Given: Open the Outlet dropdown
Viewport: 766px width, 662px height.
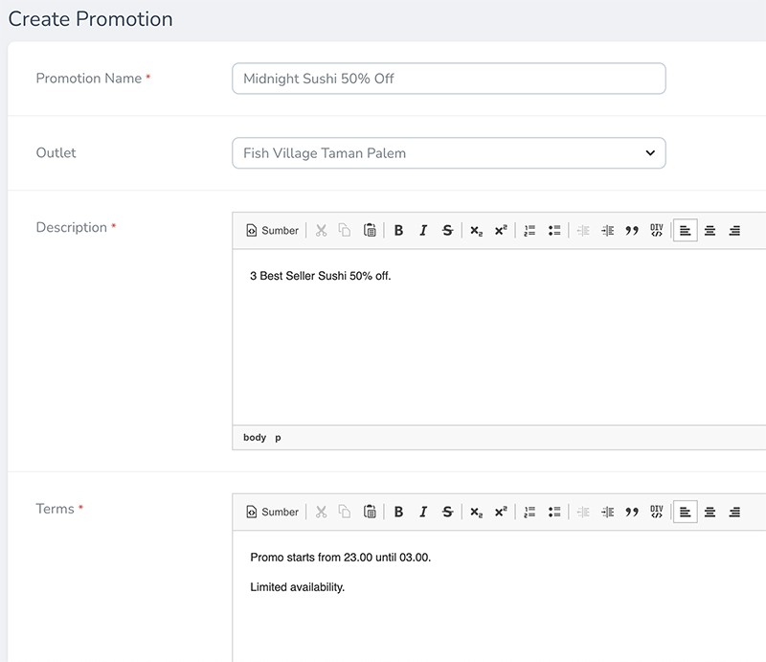Looking at the screenshot, I should (448, 153).
